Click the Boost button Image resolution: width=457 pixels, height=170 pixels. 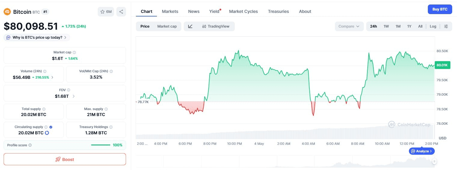pos(65,159)
